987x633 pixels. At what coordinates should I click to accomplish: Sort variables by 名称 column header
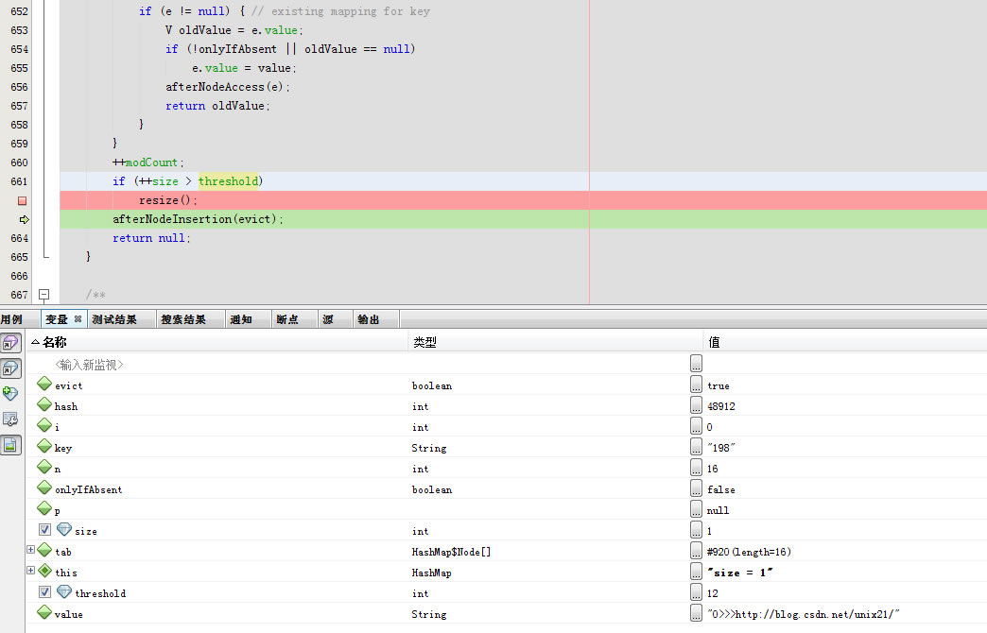217,342
